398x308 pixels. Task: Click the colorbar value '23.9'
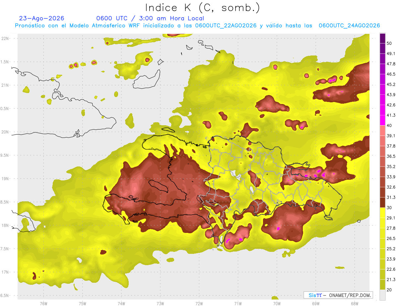(x=391, y=259)
